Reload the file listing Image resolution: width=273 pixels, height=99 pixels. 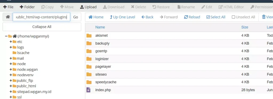click(x=192, y=17)
